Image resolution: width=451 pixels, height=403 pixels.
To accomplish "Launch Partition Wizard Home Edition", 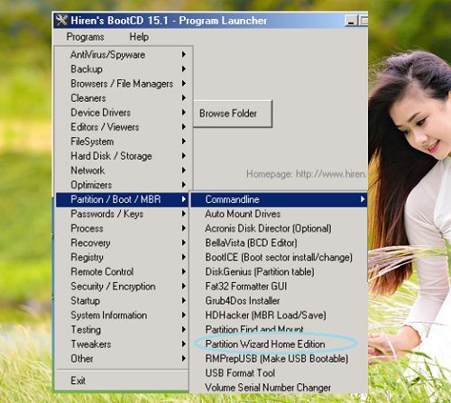I will pyautogui.click(x=279, y=344).
